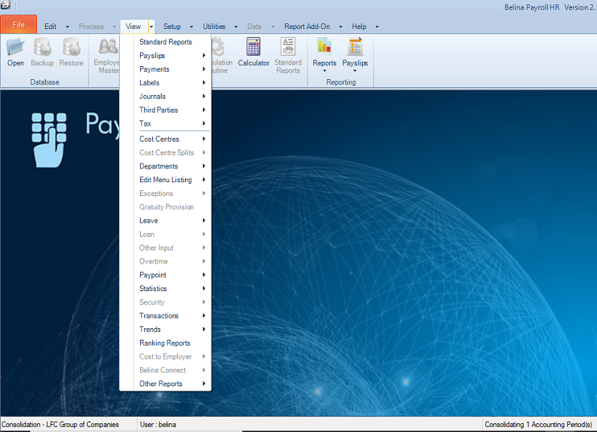The height and width of the screenshot is (432, 597).
Task: Click the 'User : belina' status text
Action: pyautogui.click(x=158, y=425)
